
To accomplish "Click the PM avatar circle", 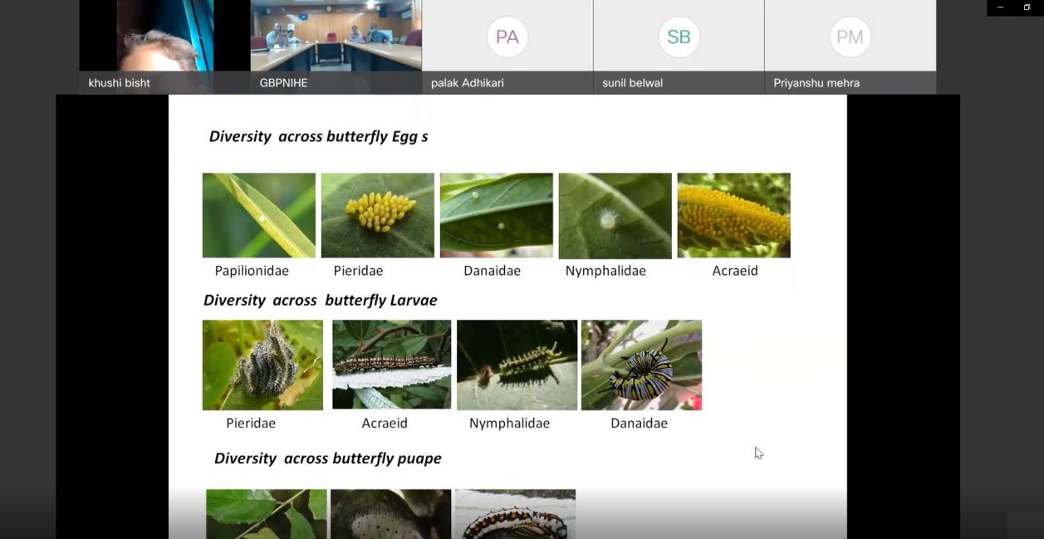I will [x=850, y=37].
